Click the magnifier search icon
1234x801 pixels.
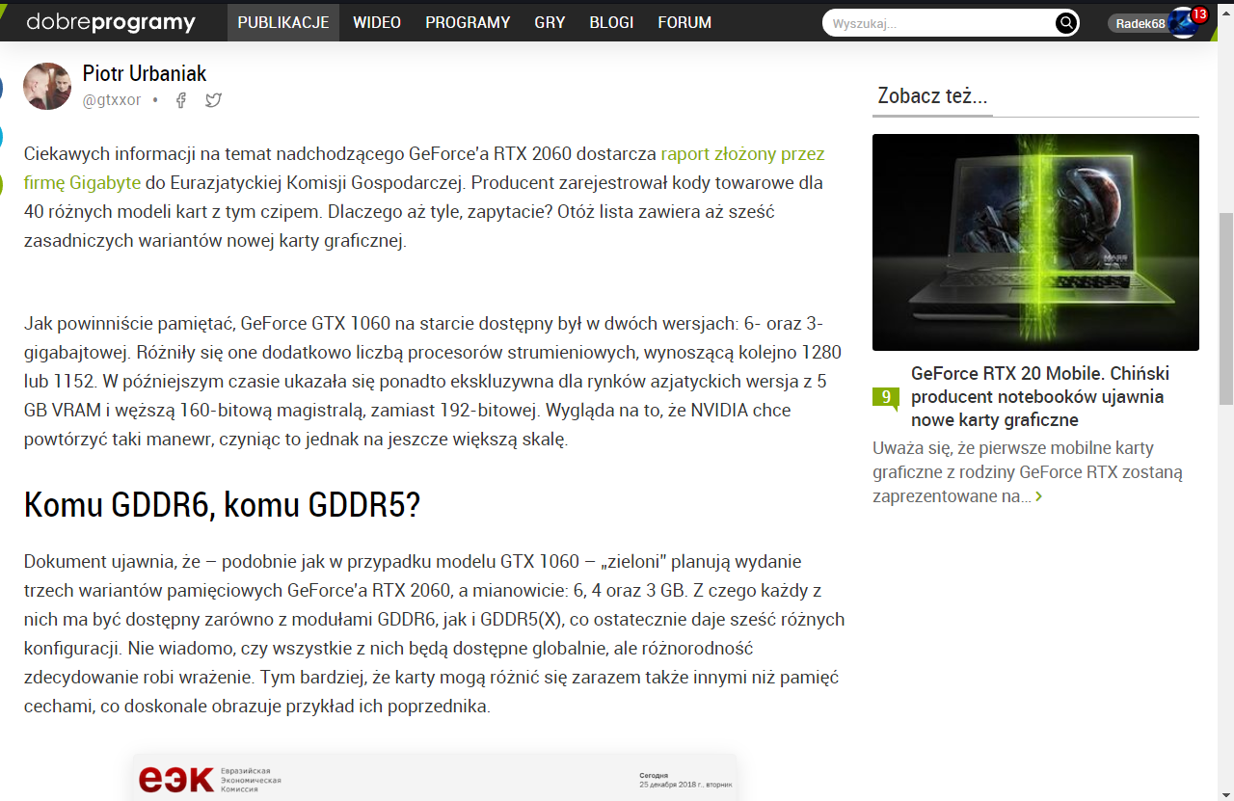click(1066, 23)
